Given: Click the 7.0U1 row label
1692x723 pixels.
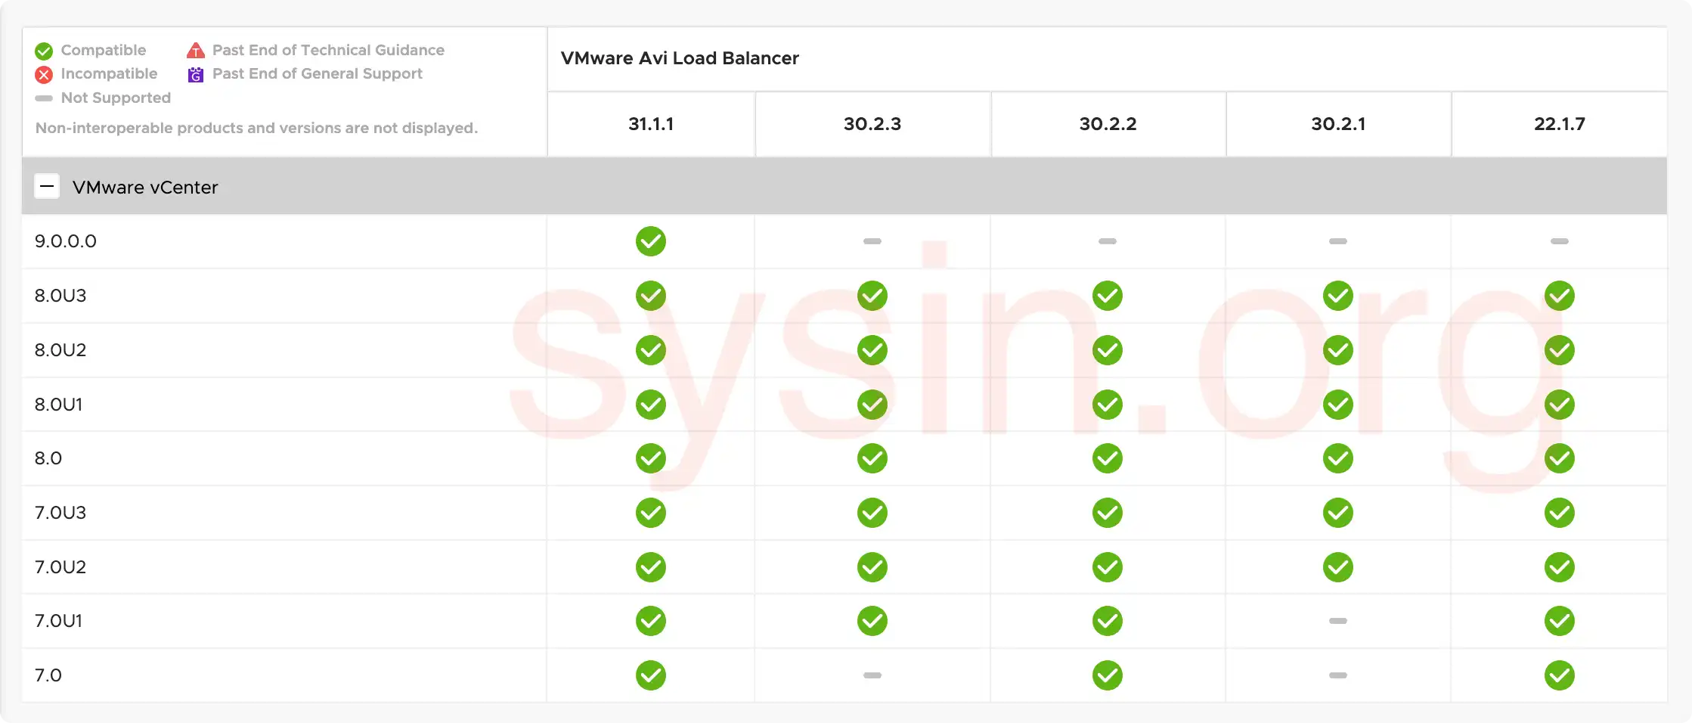Looking at the screenshot, I should coord(58,621).
